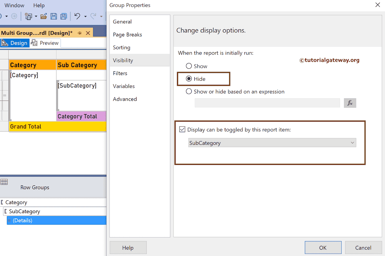Click the pin icon on the rdl tab
This screenshot has height=256, width=385.
pos(79,33)
